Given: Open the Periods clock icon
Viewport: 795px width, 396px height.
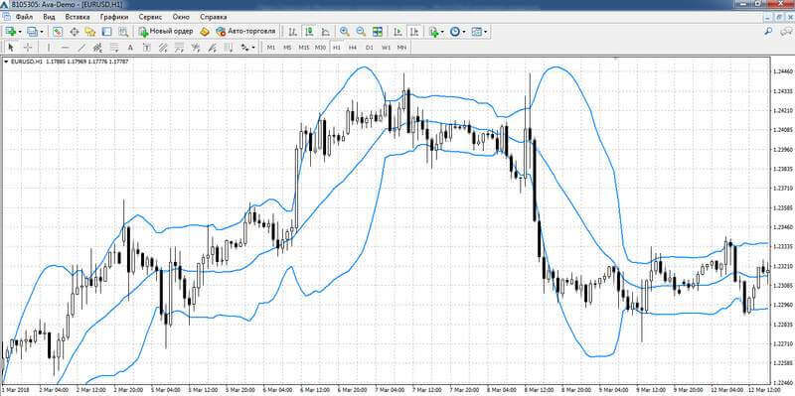Looking at the screenshot, I should coord(455,32).
